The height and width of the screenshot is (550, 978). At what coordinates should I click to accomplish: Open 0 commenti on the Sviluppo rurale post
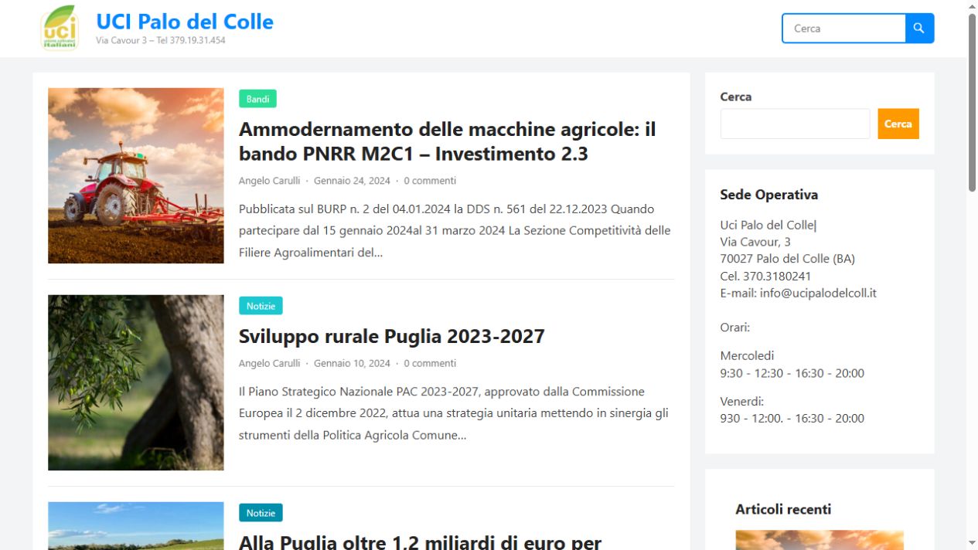coord(430,363)
